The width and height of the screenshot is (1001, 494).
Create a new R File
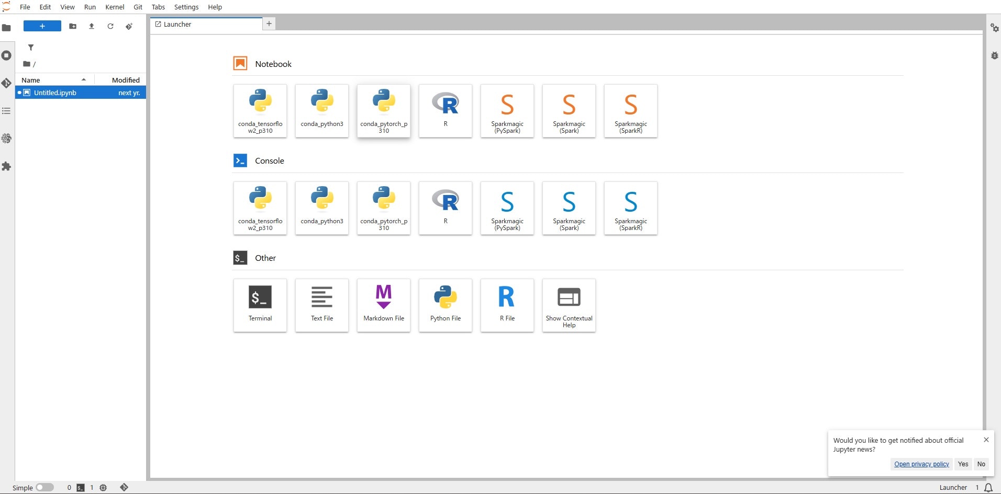coord(507,305)
